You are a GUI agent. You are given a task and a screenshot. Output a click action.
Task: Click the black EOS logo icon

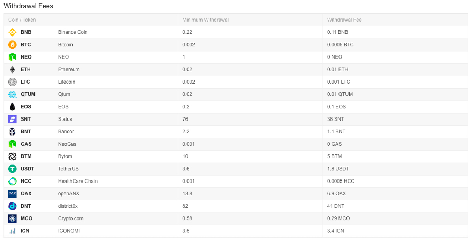(x=13, y=107)
